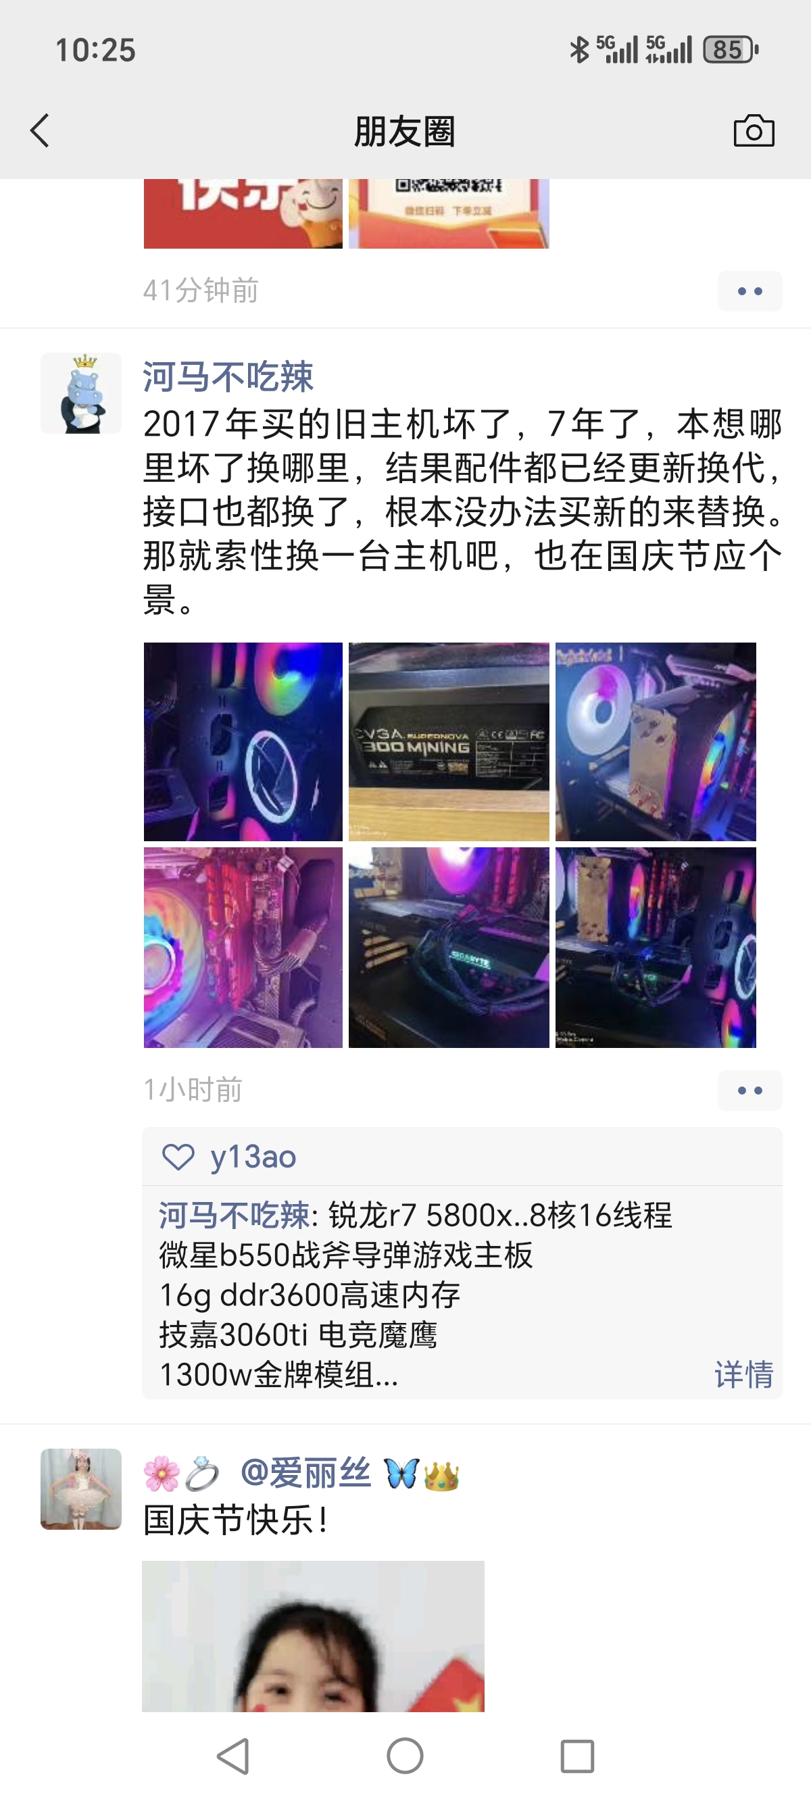Open the 河马不吃辣 hippo avatar
Viewport: 811px width, 1800px height.
[81, 393]
